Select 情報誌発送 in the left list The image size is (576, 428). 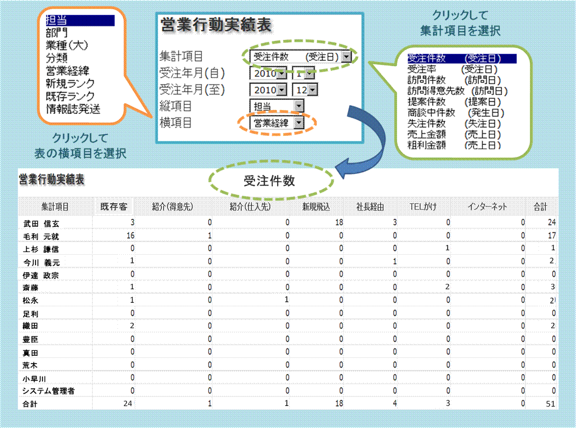pos(73,109)
